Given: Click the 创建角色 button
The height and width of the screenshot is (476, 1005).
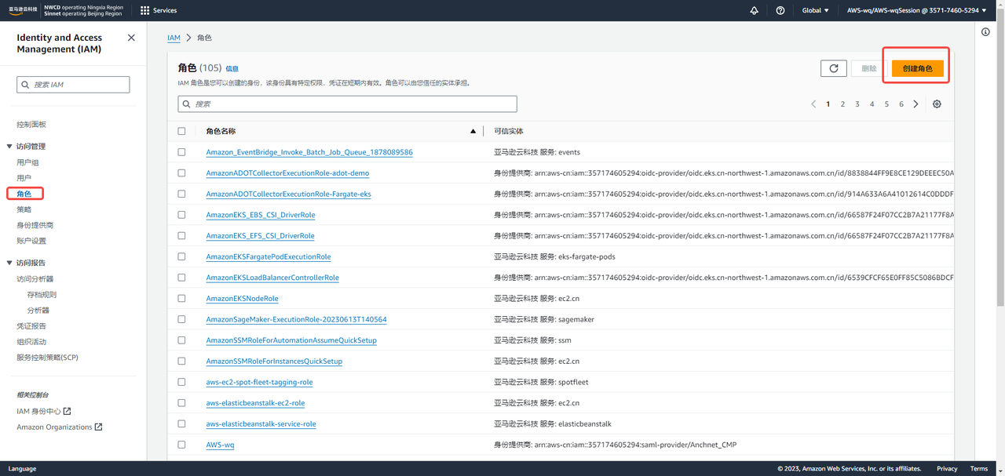Looking at the screenshot, I should (x=917, y=68).
